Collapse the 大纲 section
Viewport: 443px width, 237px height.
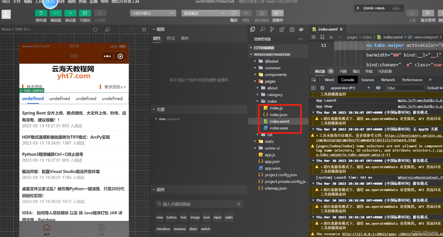tap(154, 109)
